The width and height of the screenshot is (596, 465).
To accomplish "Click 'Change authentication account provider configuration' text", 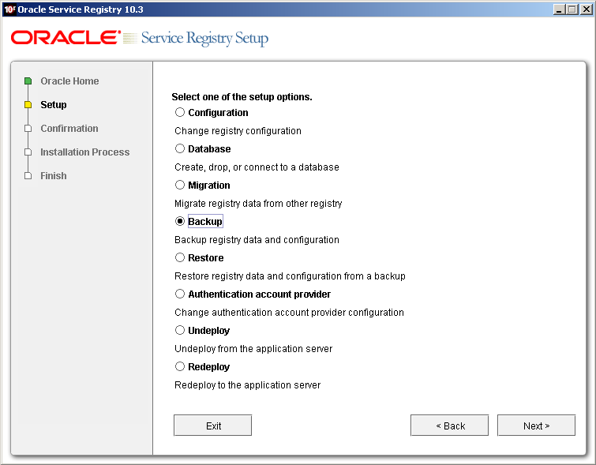I will click(289, 313).
